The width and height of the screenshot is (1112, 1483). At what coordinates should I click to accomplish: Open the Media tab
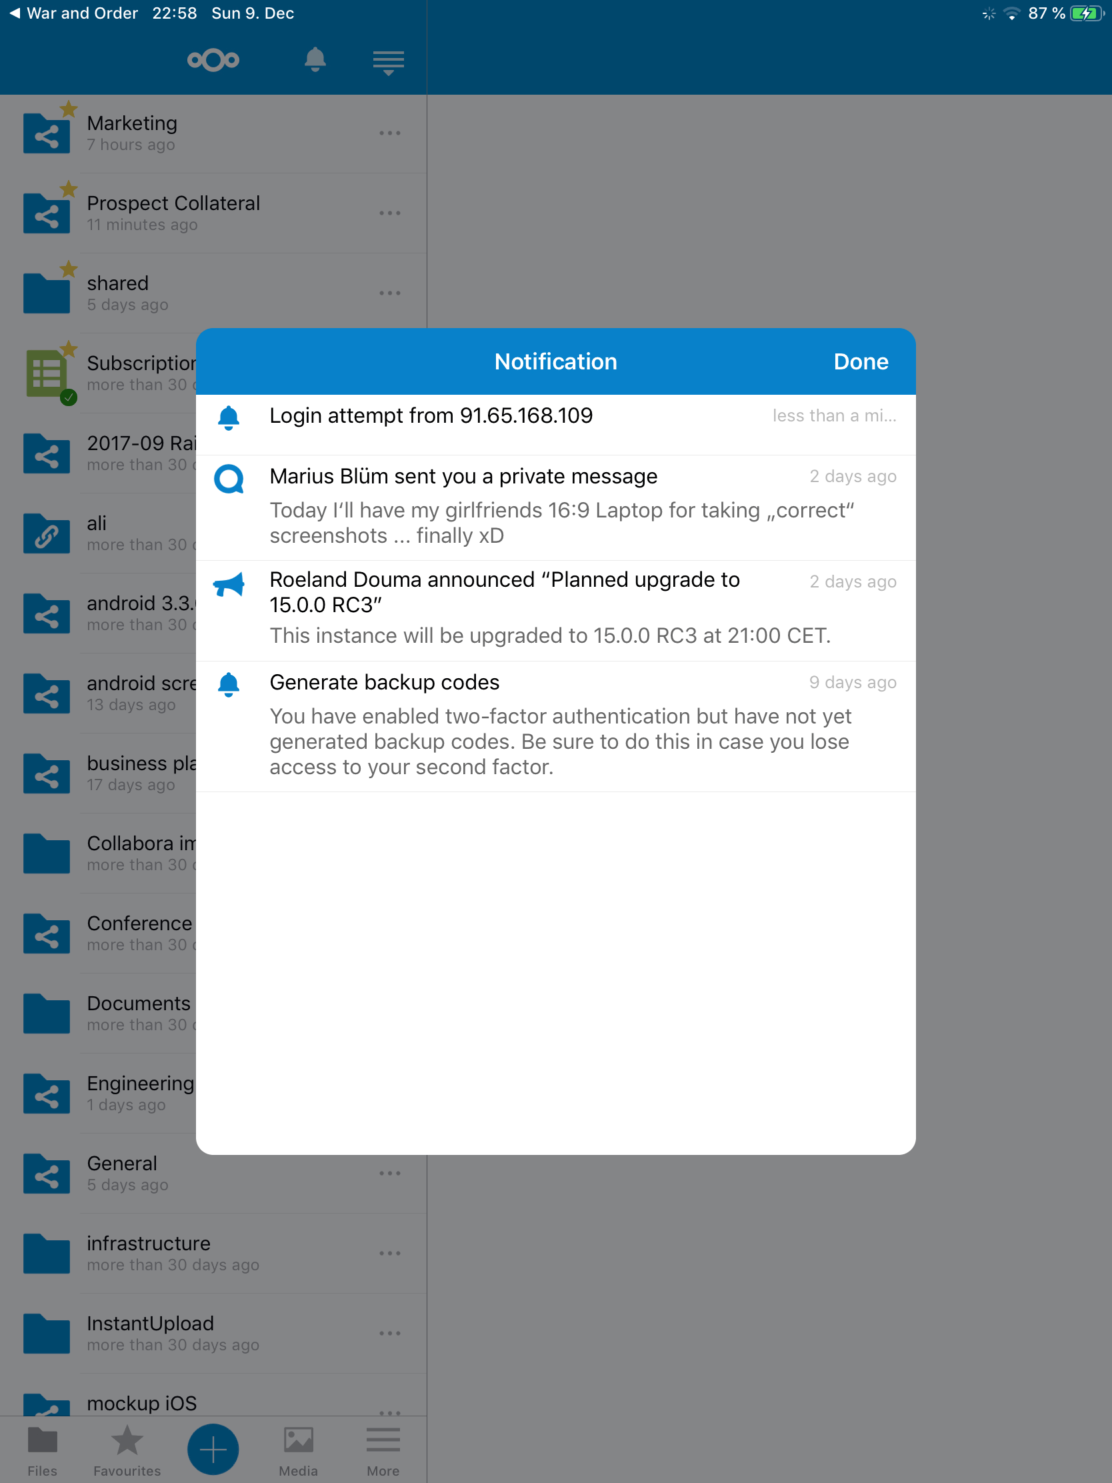click(298, 1451)
